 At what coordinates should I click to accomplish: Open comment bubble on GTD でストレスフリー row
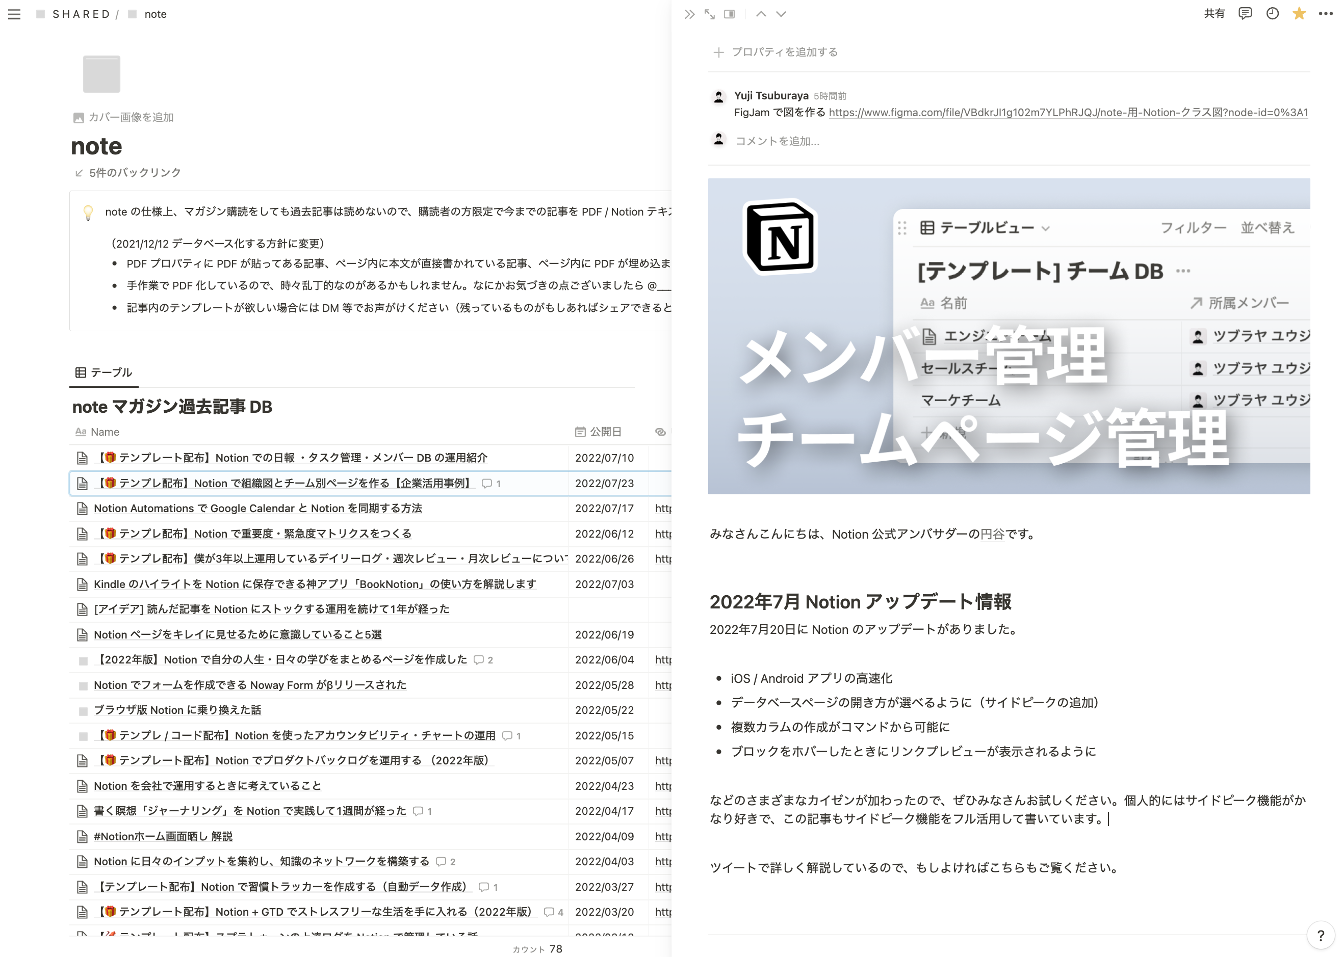tap(554, 912)
